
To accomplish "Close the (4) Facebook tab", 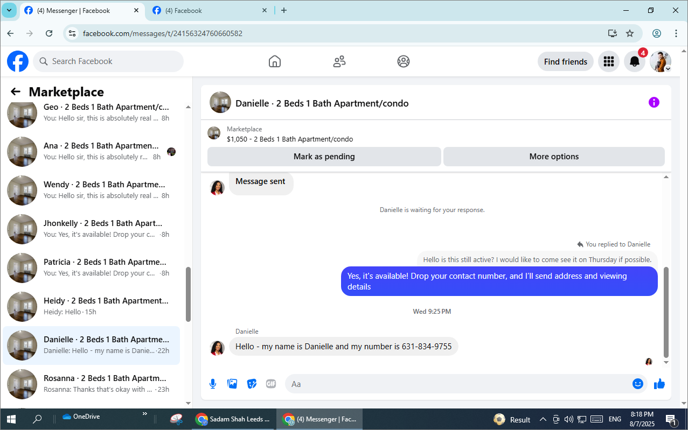I will 265,10.
